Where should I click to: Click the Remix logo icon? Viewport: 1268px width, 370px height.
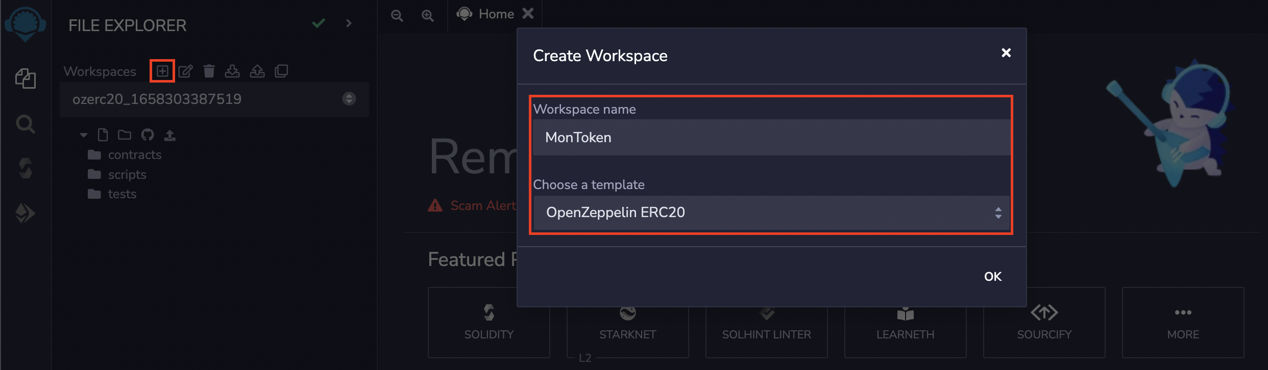[x=25, y=23]
